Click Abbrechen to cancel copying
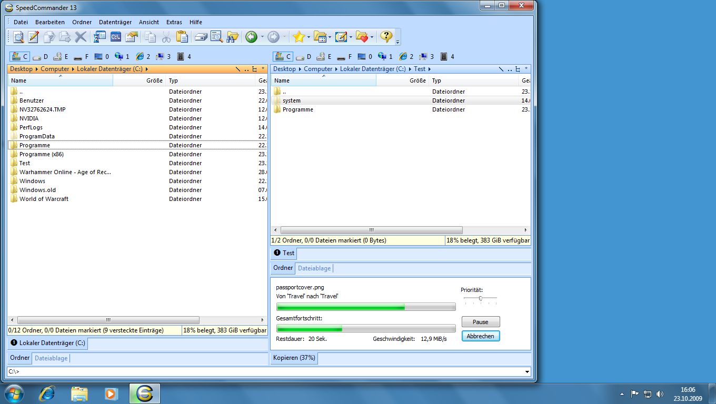 tap(481, 336)
